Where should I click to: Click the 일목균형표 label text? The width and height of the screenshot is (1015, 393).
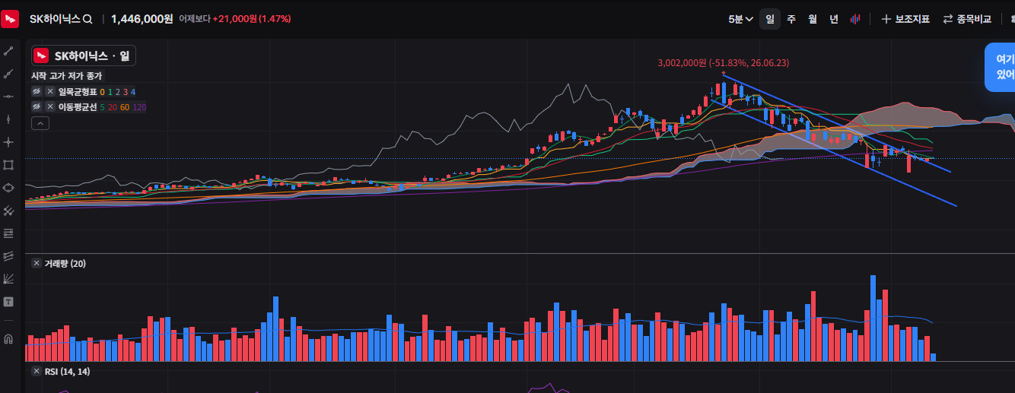click(x=77, y=91)
